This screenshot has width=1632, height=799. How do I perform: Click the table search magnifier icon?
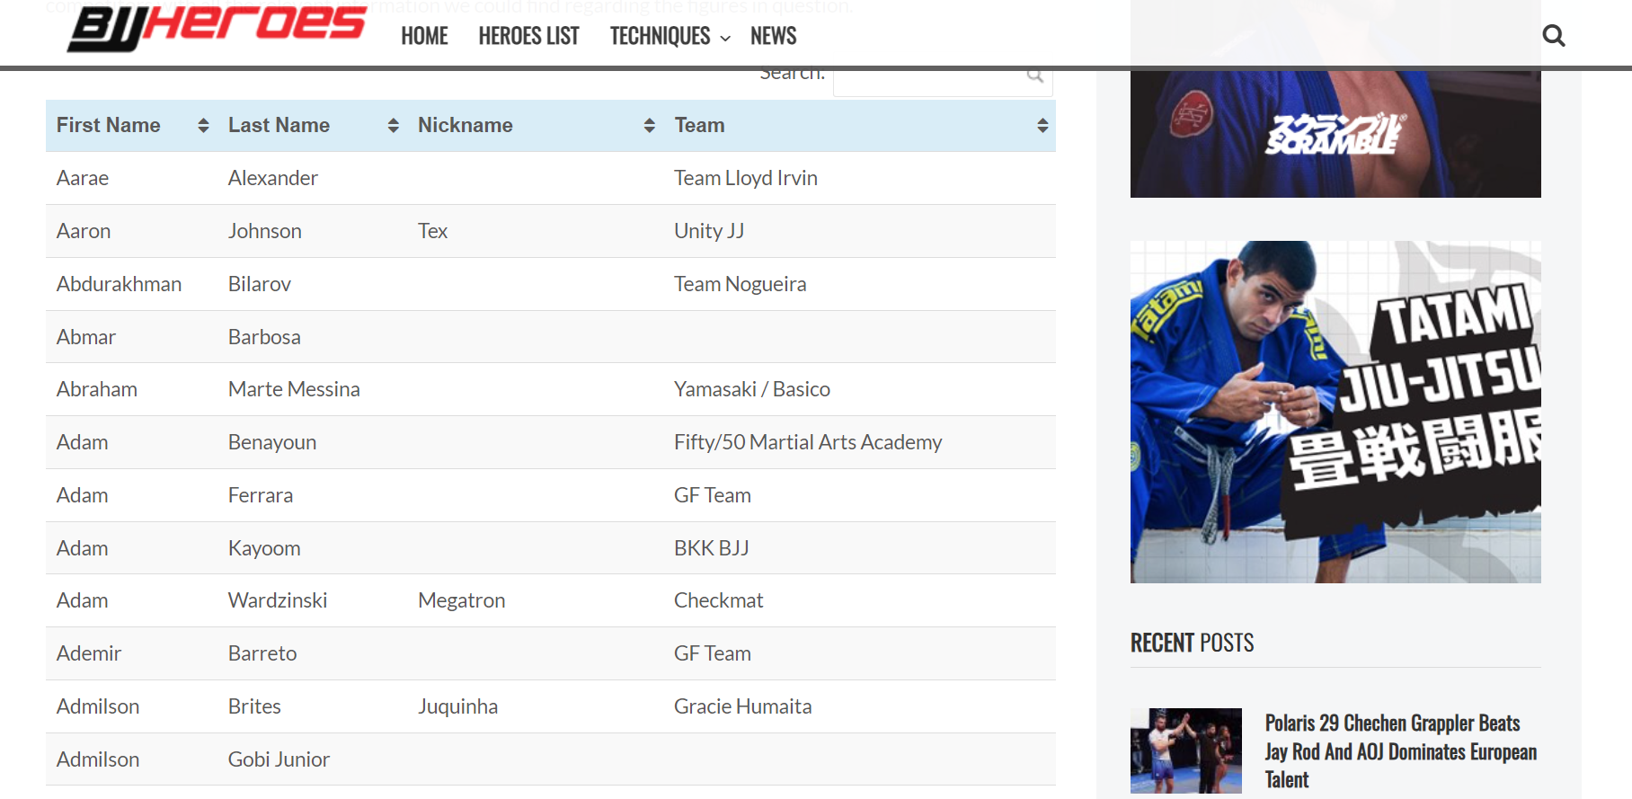pyautogui.click(x=1035, y=75)
